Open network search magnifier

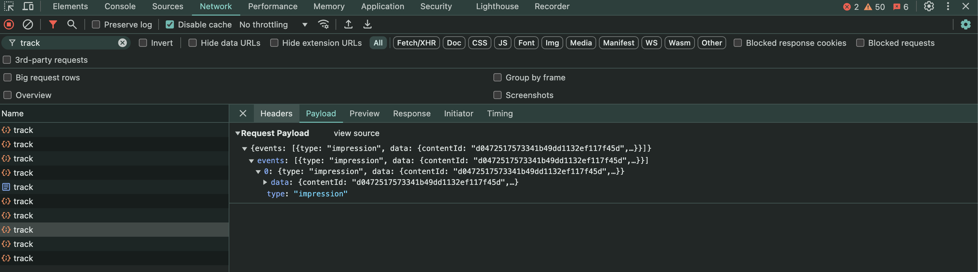point(72,25)
